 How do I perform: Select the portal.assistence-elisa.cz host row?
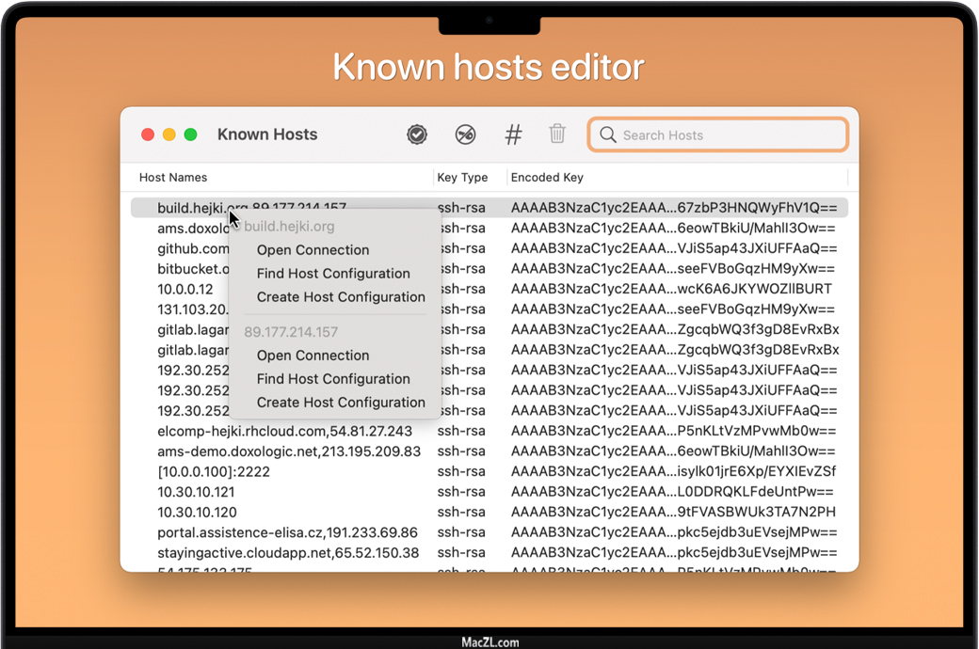pyautogui.click(x=287, y=532)
